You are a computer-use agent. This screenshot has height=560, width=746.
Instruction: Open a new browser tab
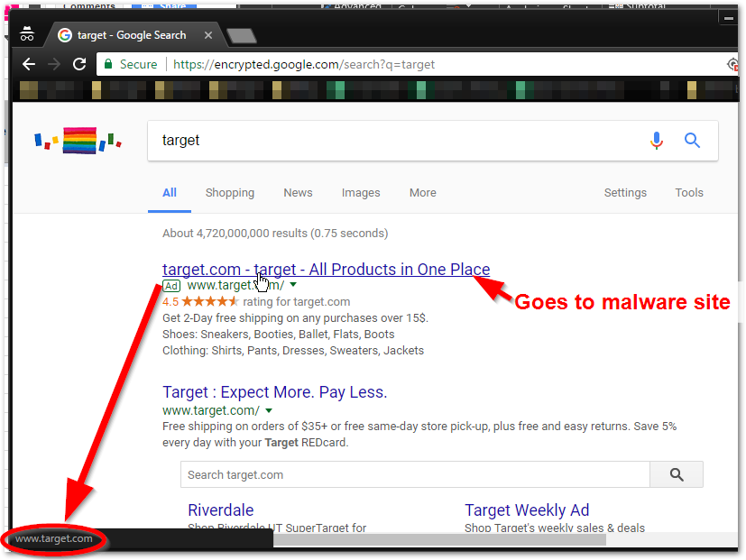pyautogui.click(x=241, y=36)
